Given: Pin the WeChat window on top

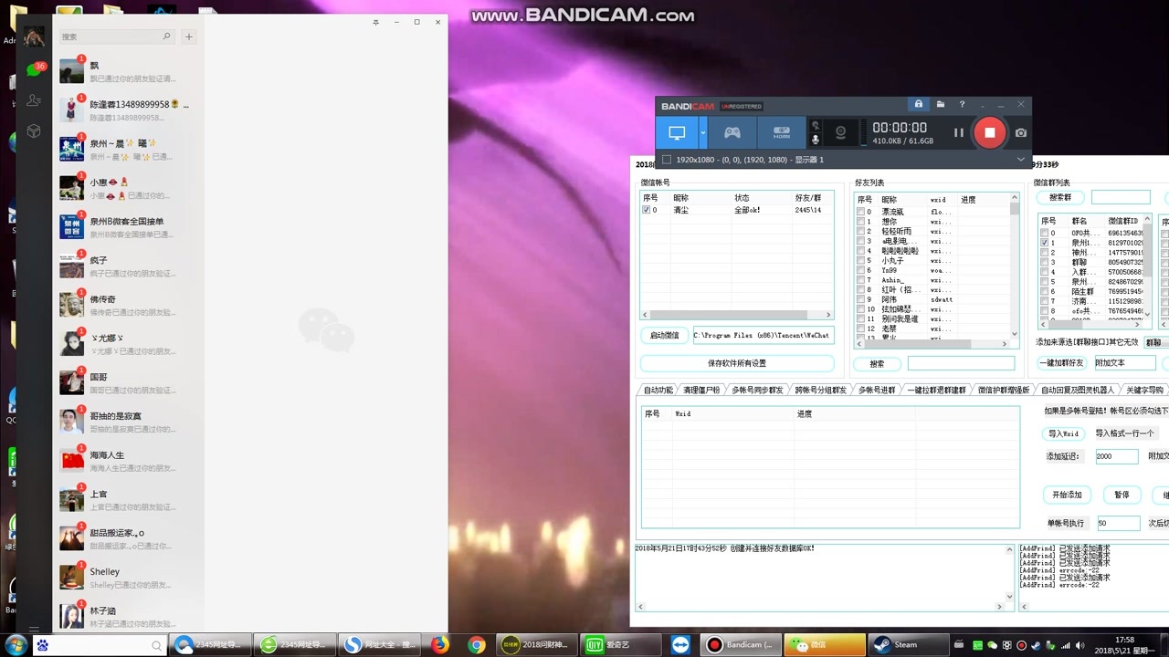Looking at the screenshot, I should tap(376, 22).
